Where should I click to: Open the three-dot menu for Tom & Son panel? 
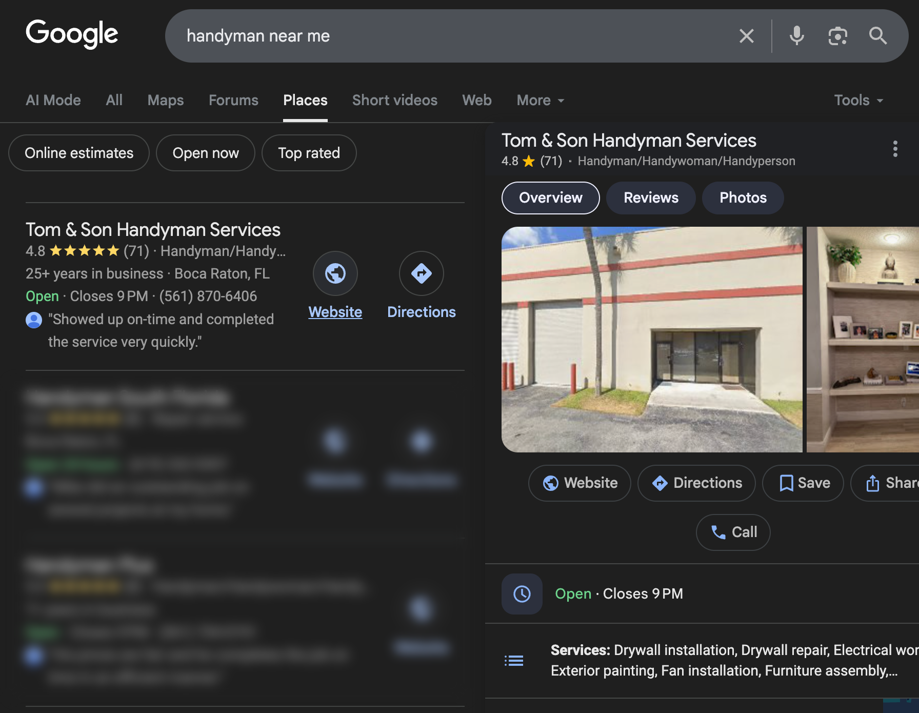coord(895,149)
